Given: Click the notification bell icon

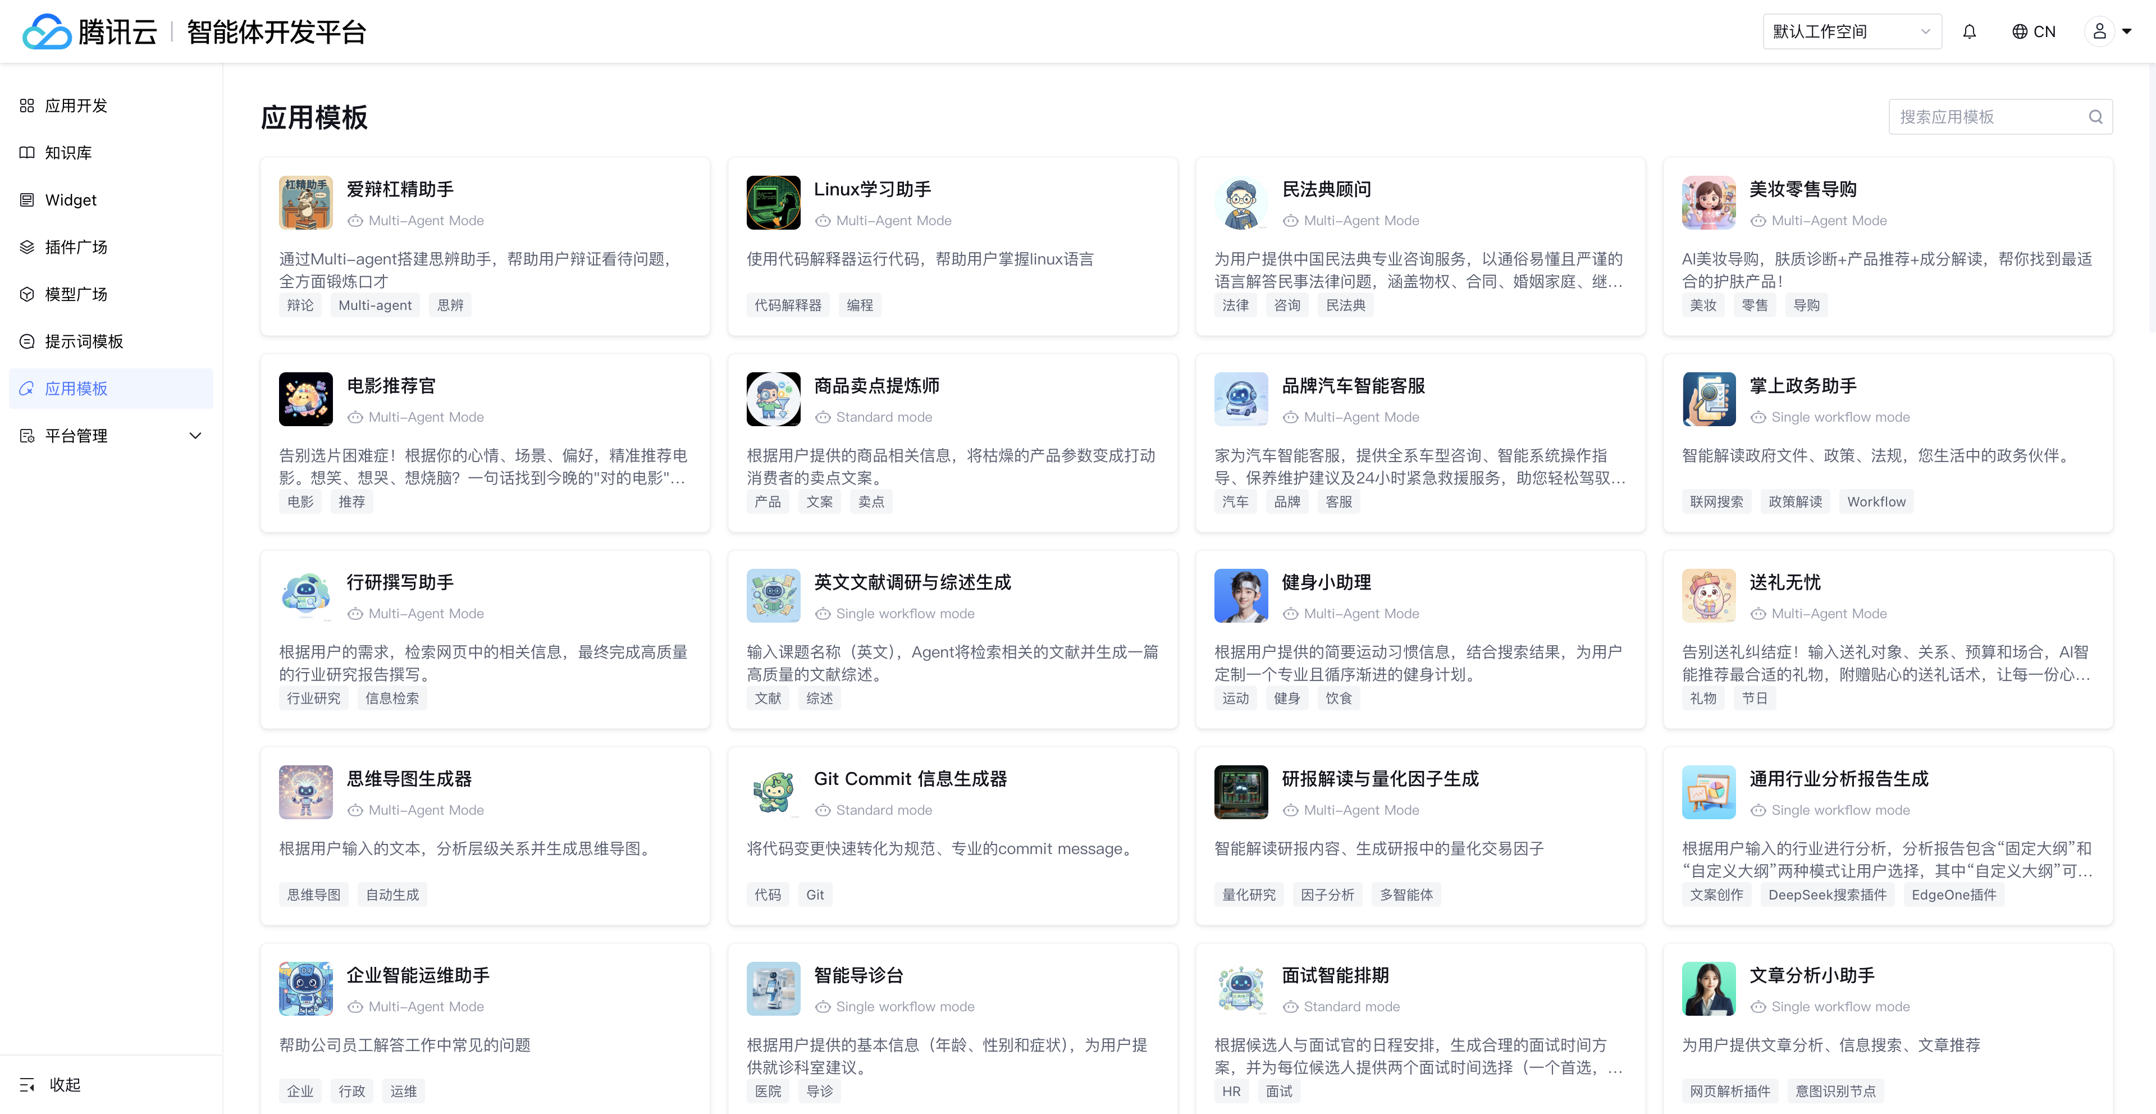Looking at the screenshot, I should pos(1970,32).
